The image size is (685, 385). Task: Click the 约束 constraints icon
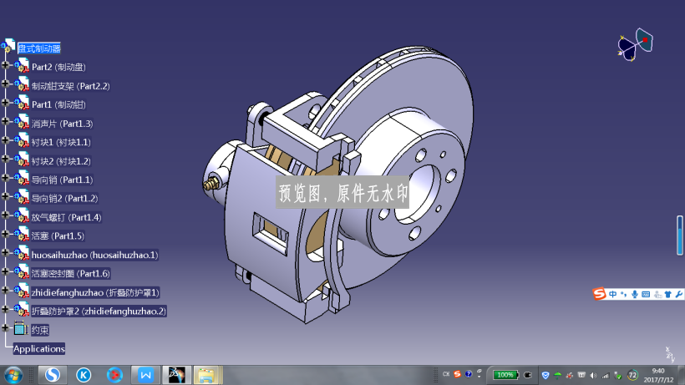(21, 329)
